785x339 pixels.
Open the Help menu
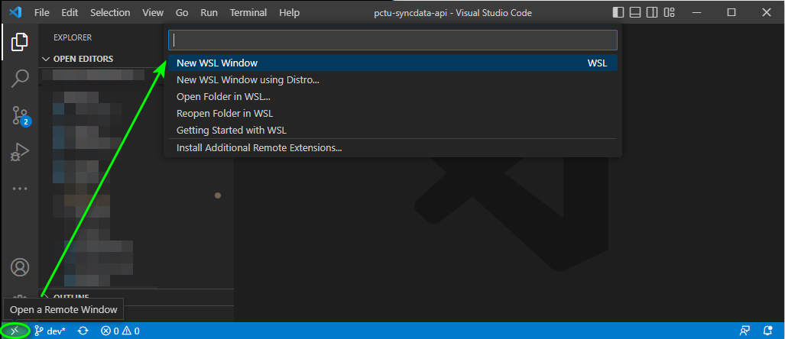(x=290, y=12)
